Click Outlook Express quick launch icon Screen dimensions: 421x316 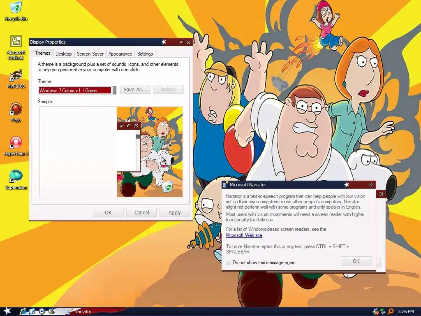tap(32, 311)
